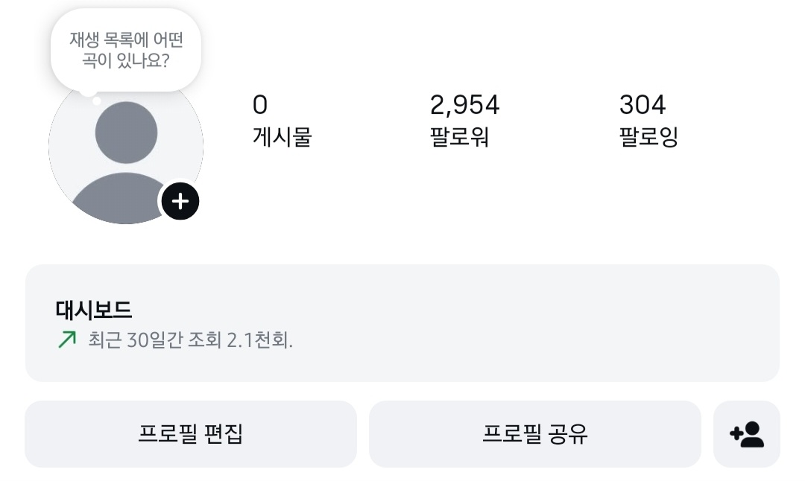
Task: Select the 게시물 label
Action: pyautogui.click(x=282, y=138)
